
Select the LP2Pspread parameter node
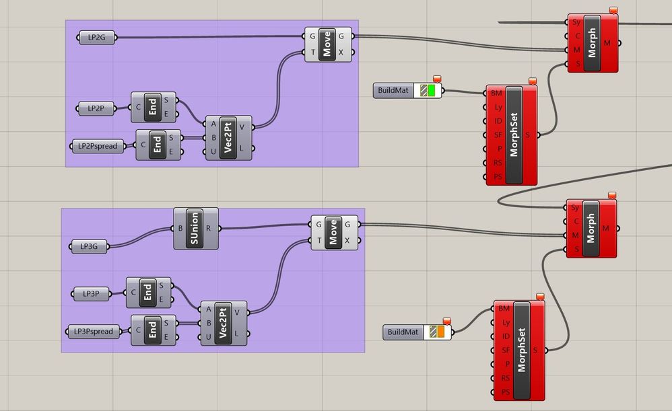tap(97, 146)
